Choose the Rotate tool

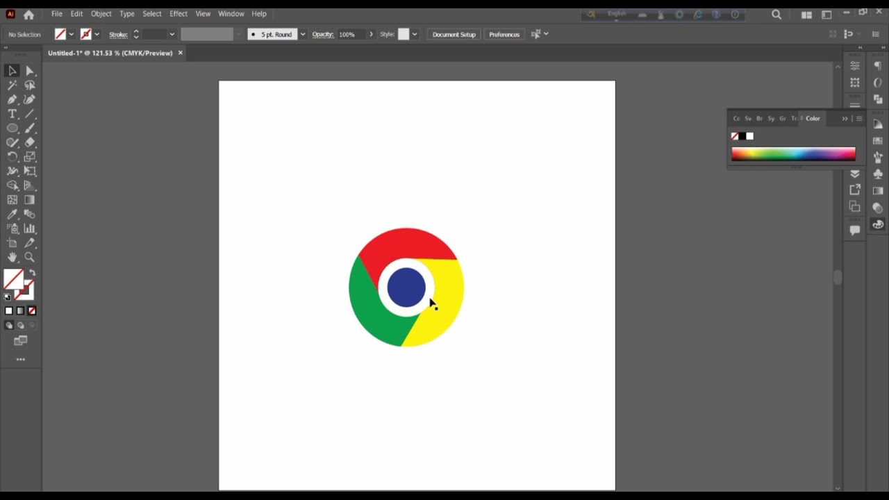pyautogui.click(x=12, y=157)
